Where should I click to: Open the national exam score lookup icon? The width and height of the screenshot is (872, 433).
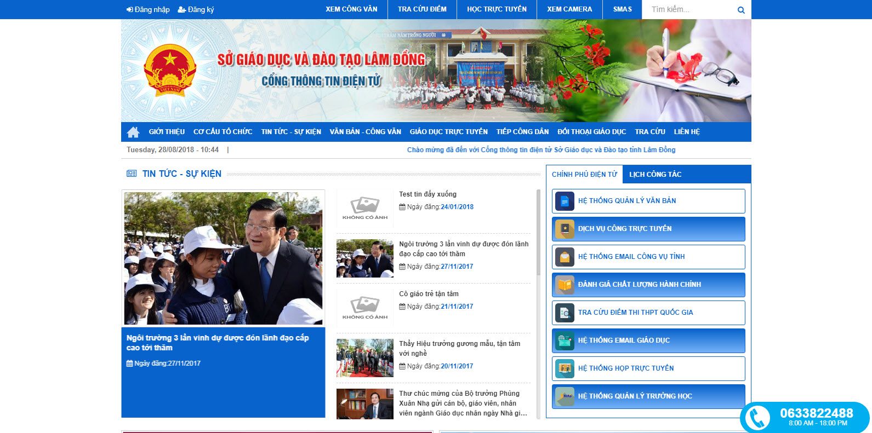click(565, 313)
